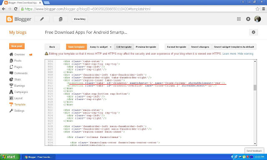Open the profile avatar picture
This screenshot has height=160, width=267.
click(x=257, y=19)
